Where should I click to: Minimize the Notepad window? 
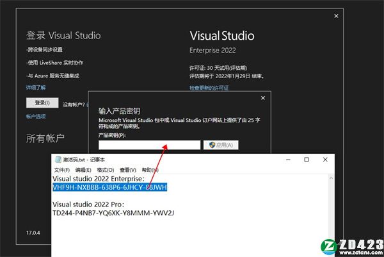[288, 160]
